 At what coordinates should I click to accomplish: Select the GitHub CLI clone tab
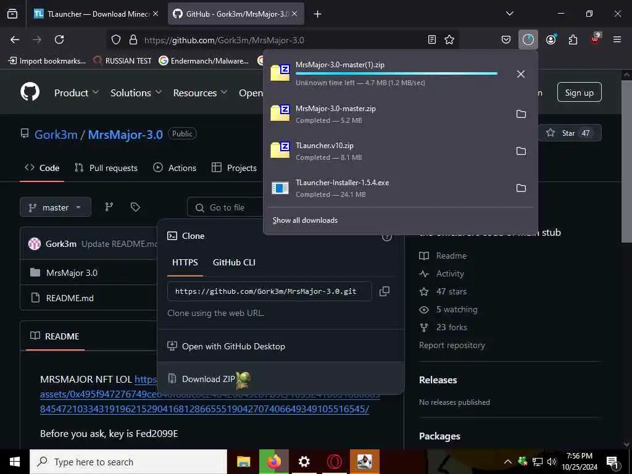tap(234, 262)
